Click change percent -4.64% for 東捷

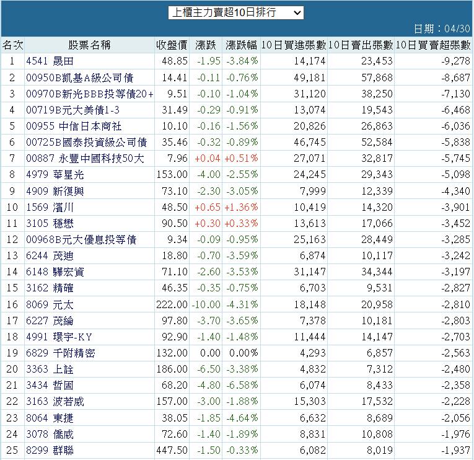pyautogui.click(x=242, y=418)
